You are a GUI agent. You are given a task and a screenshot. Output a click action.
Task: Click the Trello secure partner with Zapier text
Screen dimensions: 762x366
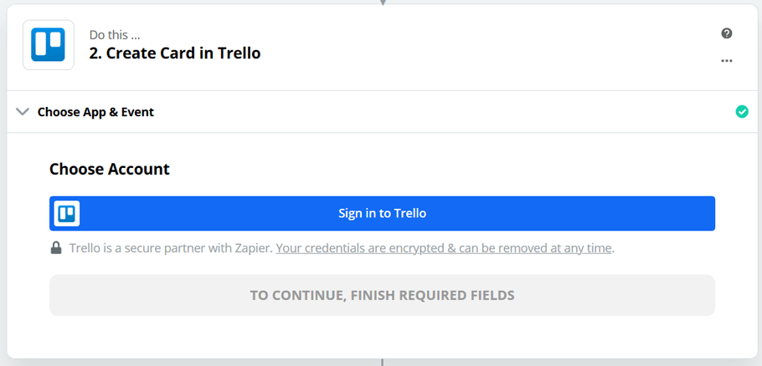click(x=170, y=248)
